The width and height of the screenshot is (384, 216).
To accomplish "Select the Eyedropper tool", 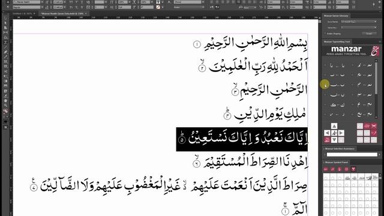I will tap(5, 96).
